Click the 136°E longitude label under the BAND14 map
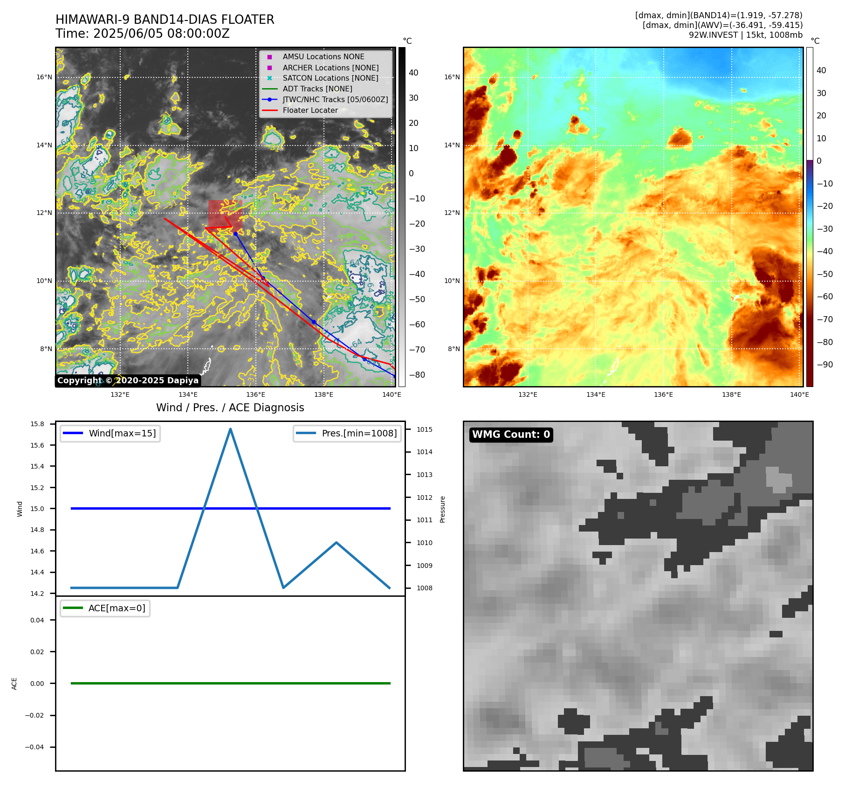The height and width of the screenshot is (788, 845). point(256,394)
